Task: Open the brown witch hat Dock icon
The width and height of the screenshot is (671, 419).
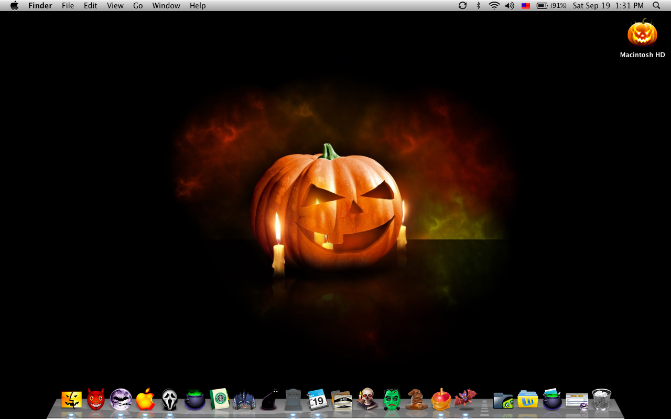Action: 416,400
